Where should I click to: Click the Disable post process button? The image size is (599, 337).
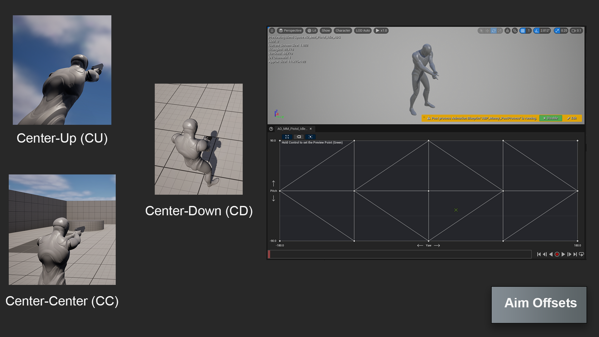pos(551,118)
